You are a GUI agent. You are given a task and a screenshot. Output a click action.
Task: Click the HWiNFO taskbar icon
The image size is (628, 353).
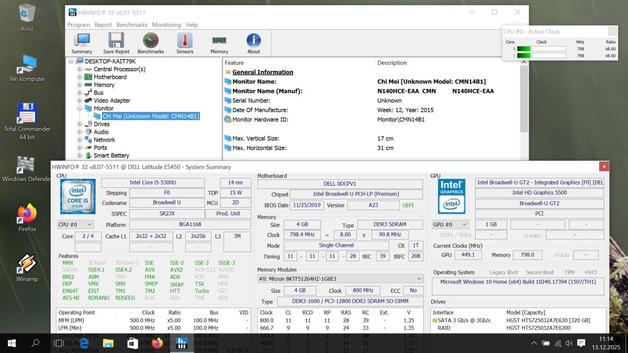coord(182,343)
